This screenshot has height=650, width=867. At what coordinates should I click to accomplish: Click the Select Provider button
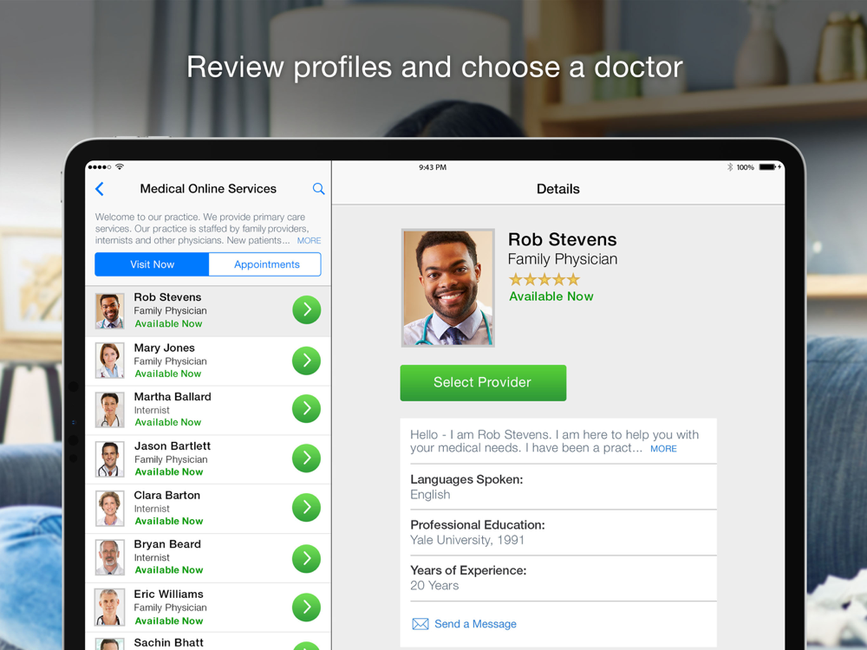click(483, 382)
